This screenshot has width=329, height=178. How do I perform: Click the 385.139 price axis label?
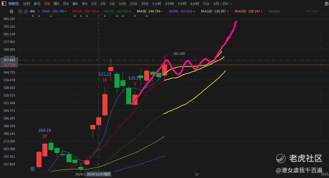tap(9, 34)
